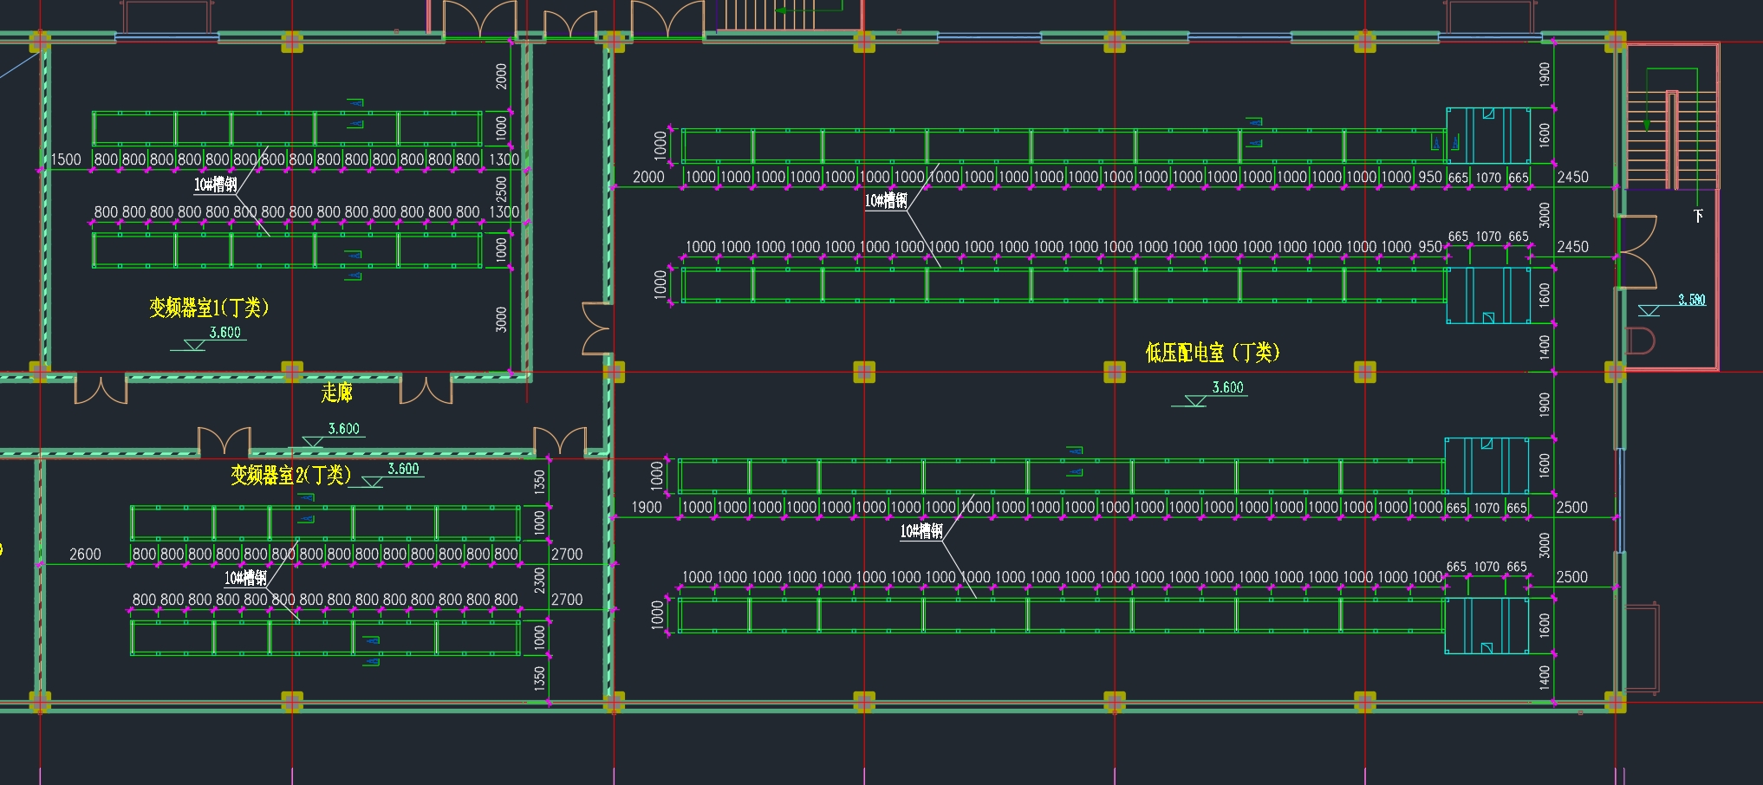Screen dimensions: 1763x785
Task: Select the 1500 dimension text
Action: [x=66, y=159]
